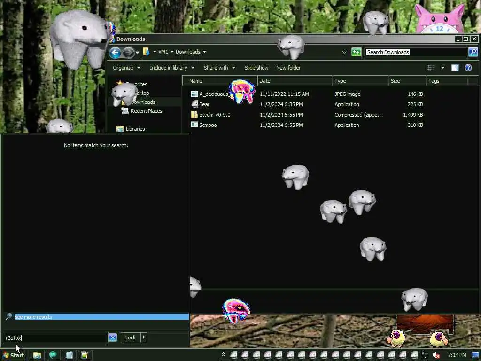Expand the Downloads breadcrumb arrow
The width and height of the screenshot is (481, 361).
click(x=204, y=52)
